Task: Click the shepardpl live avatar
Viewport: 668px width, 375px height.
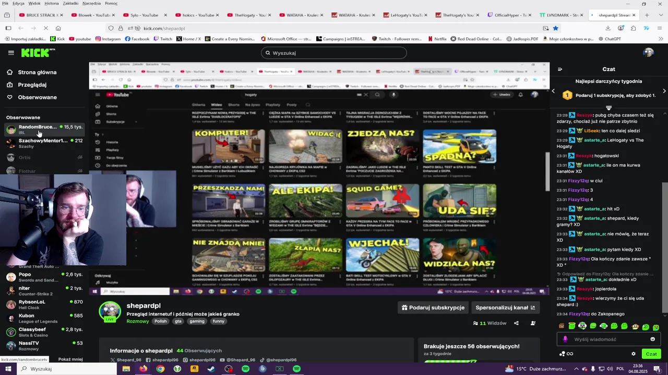Action: [x=110, y=311]
